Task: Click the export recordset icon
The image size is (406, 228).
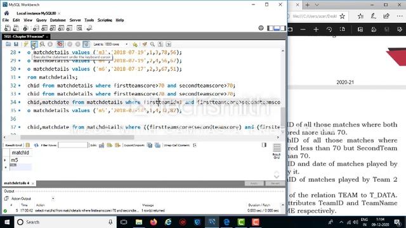Action: (x=150, y=145)
